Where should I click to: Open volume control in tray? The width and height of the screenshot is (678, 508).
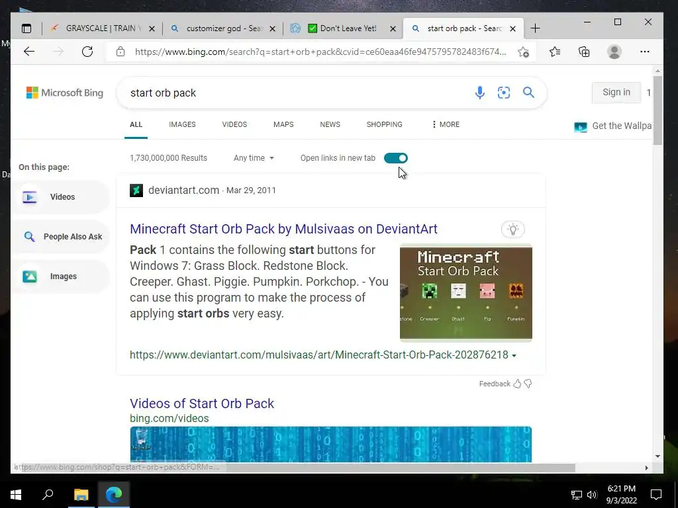click(592, 495)
